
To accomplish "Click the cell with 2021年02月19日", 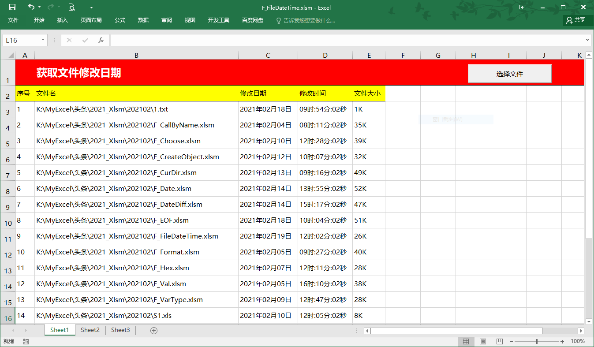I will point(268,236).
